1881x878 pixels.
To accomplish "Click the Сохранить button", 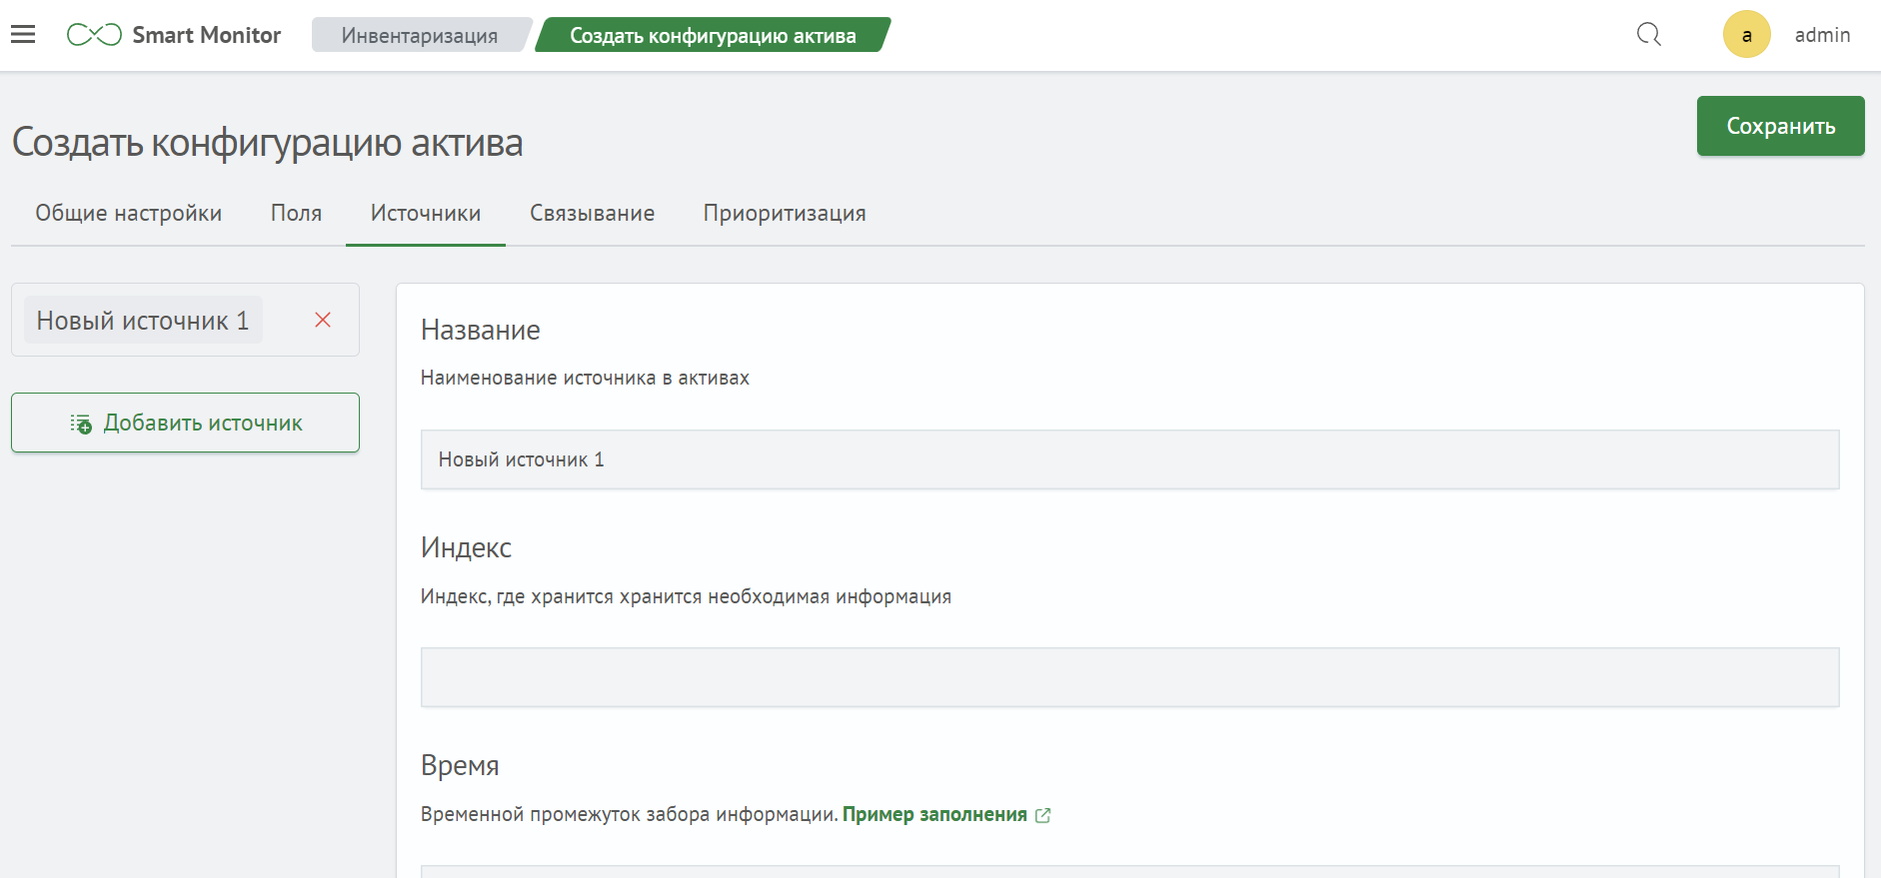I will [1780, 126].
